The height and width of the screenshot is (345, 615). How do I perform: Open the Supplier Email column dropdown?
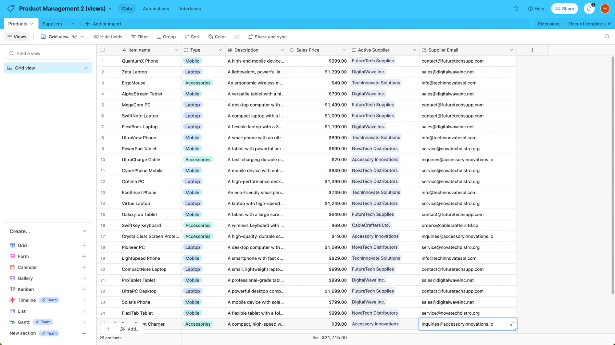coord(511,50)
